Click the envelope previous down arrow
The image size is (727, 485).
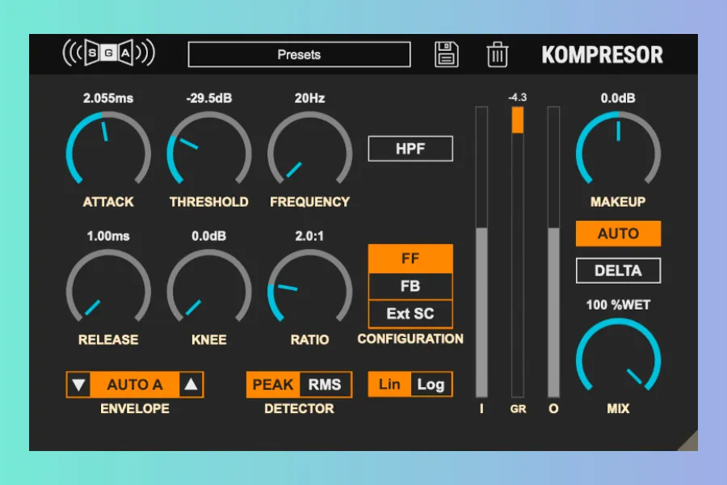coord(78,385)
